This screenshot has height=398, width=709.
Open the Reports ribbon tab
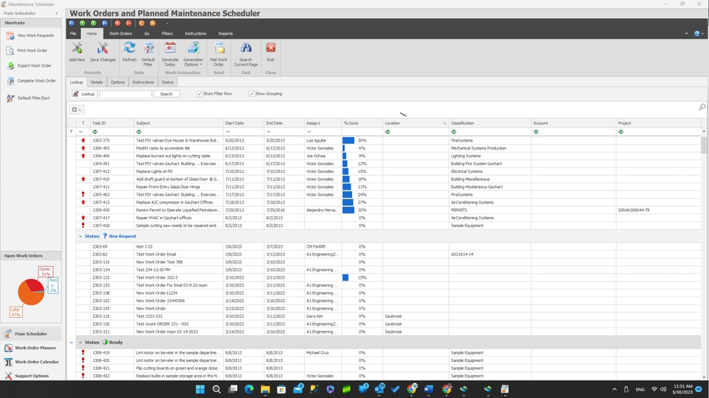click(x=225, y=33)
